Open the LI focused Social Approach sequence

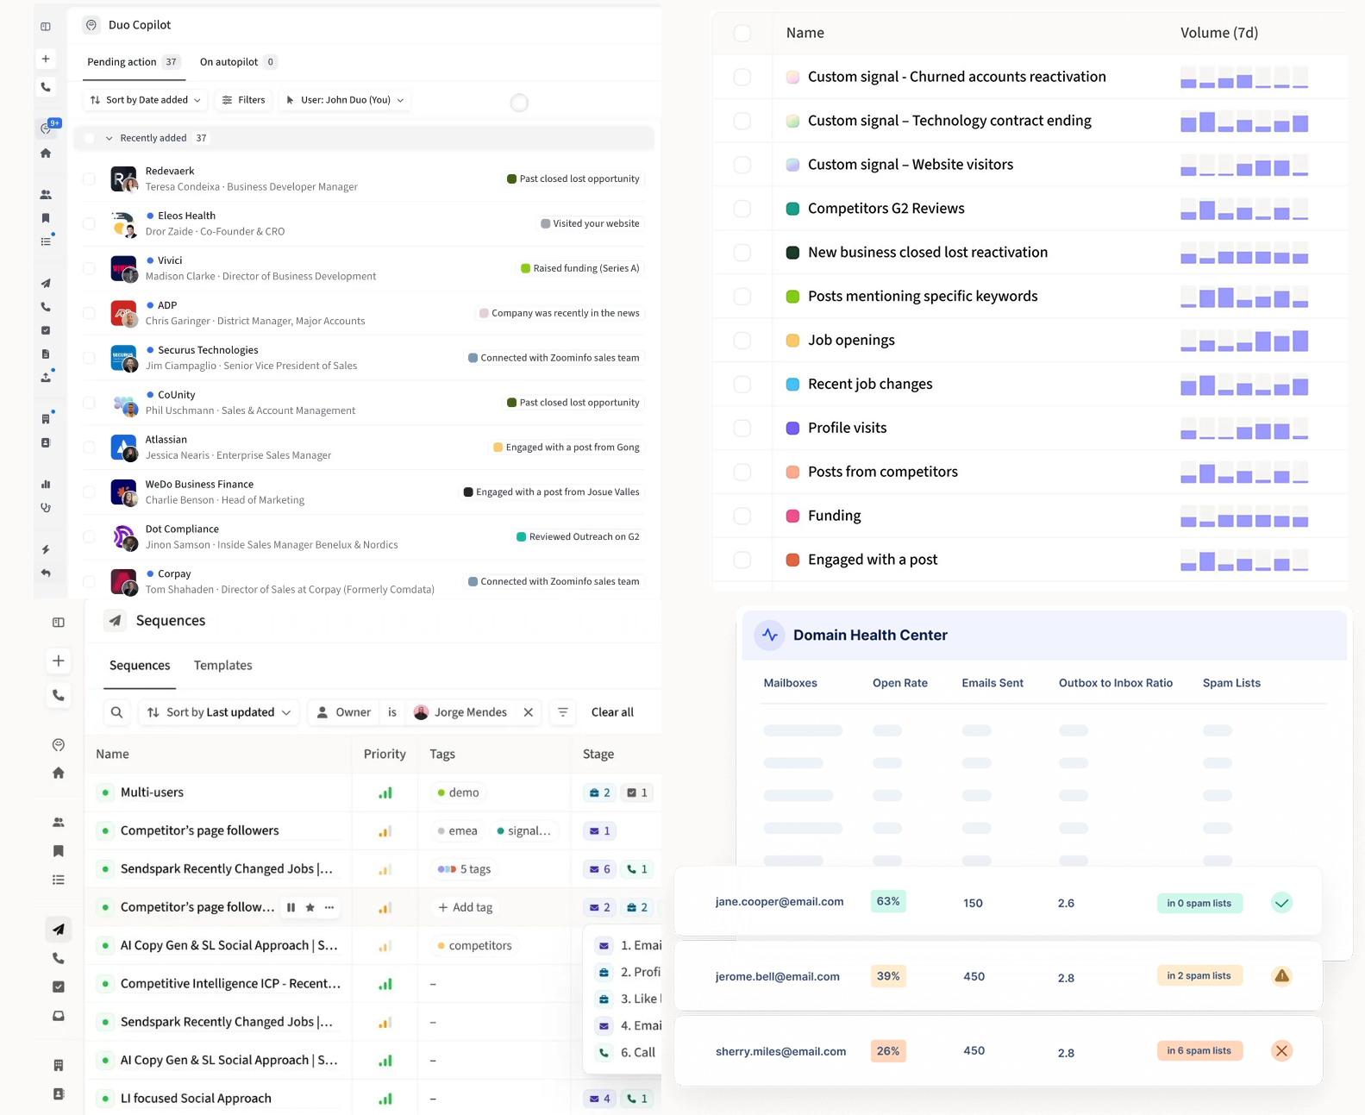tap(196, 1099)
